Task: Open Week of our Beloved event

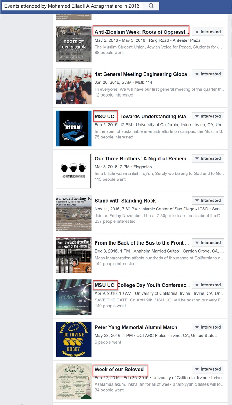Action: 119,370
